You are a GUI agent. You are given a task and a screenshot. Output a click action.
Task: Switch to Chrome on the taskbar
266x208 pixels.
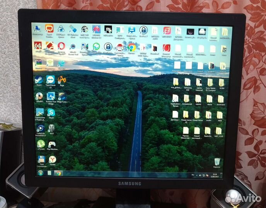click(58, 173)
